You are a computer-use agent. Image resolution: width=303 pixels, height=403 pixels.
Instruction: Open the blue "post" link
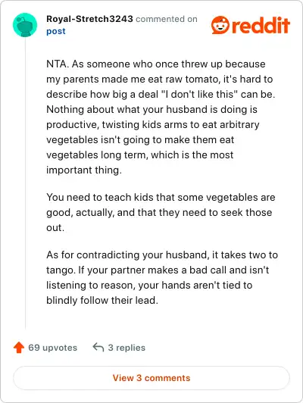(x=56, y=31)
